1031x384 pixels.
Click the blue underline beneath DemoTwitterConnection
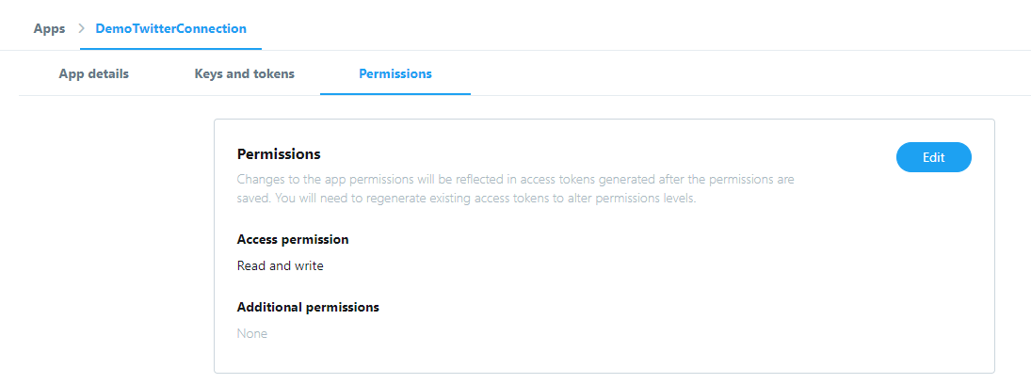click(170, 48)
